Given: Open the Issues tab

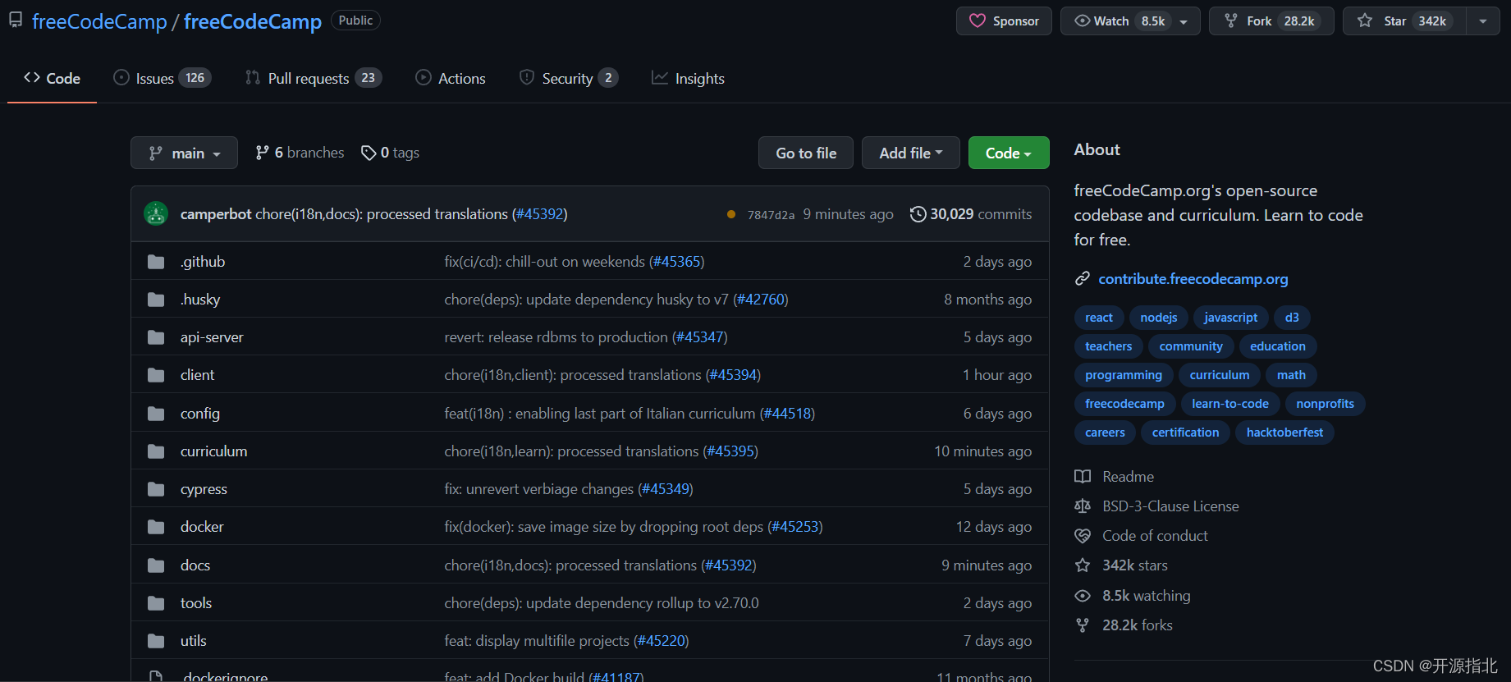Looking at the screenshot, I should tap(162, 78).
